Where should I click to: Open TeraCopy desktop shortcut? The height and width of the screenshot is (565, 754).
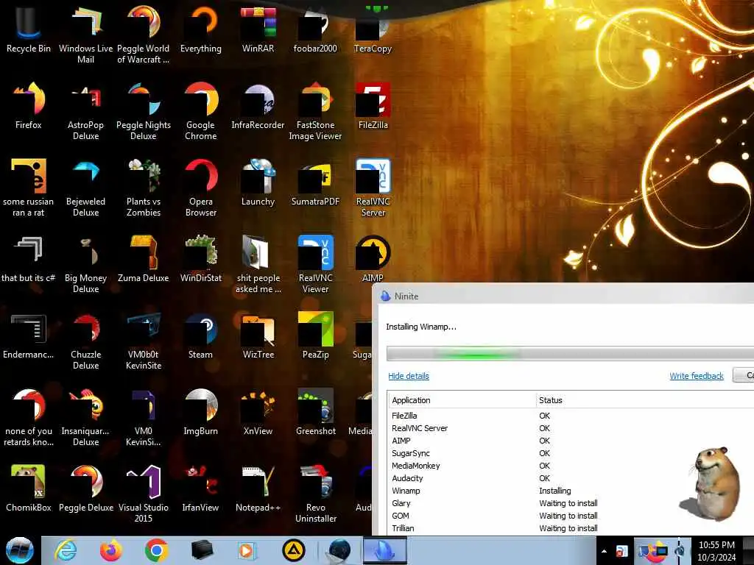[373, 29]
